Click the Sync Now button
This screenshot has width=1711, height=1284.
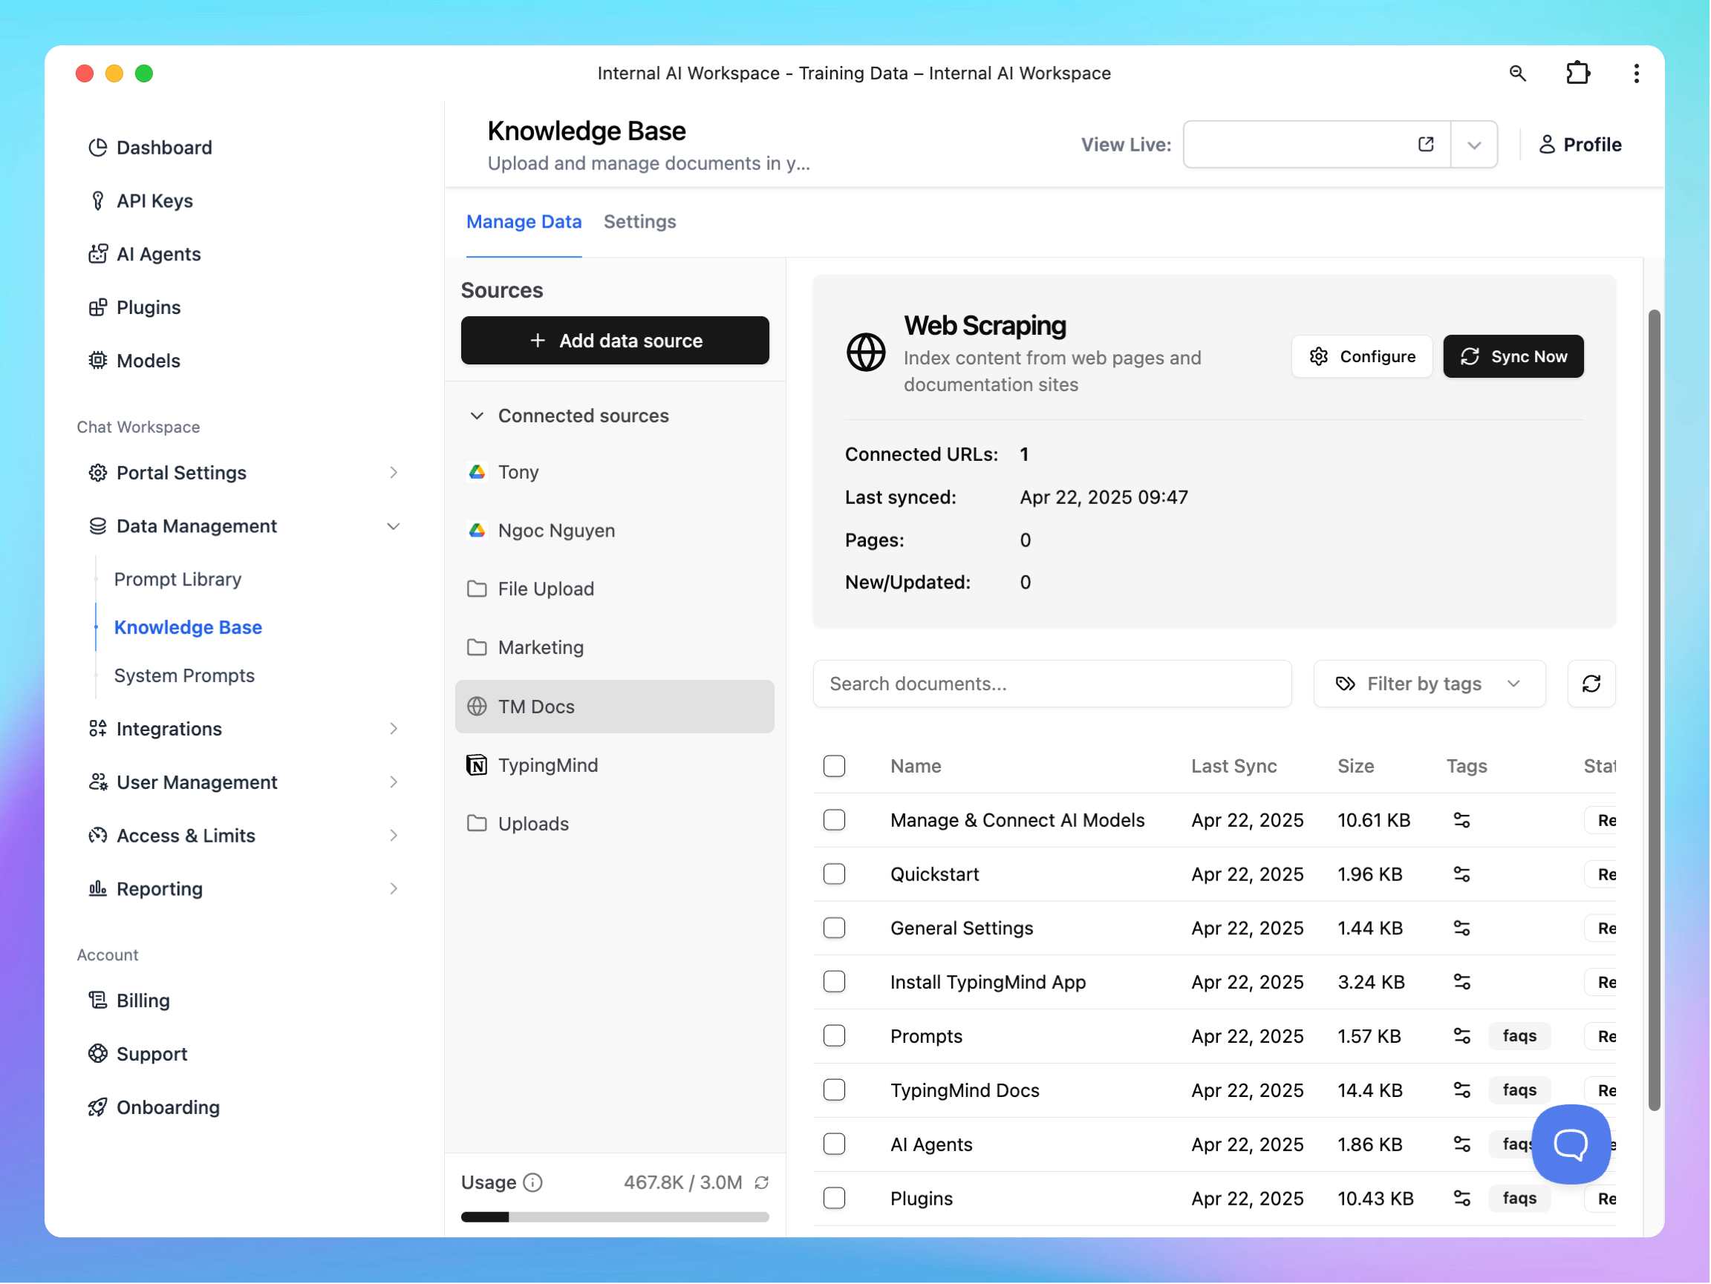coord(1513,356)
